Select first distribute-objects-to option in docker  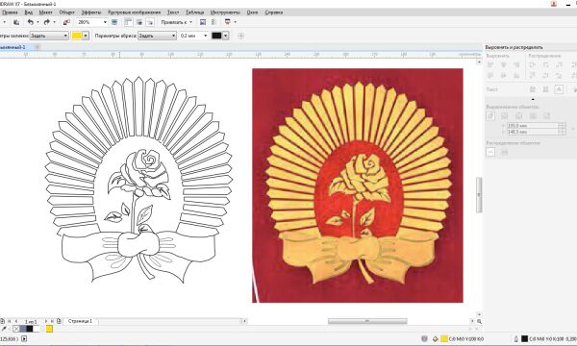(x=490, y=152)
